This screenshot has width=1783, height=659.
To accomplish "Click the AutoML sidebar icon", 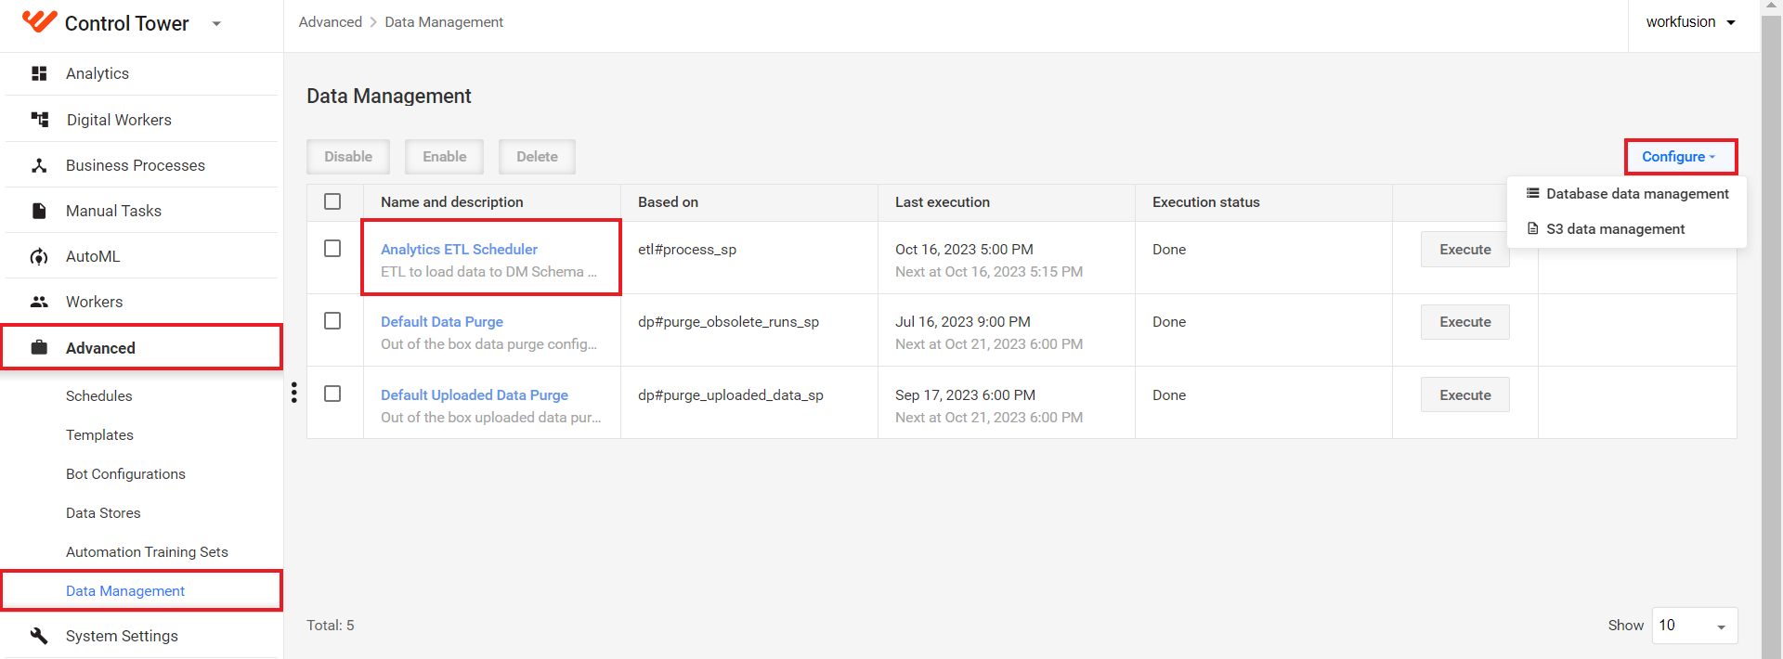I will [39, 256].
